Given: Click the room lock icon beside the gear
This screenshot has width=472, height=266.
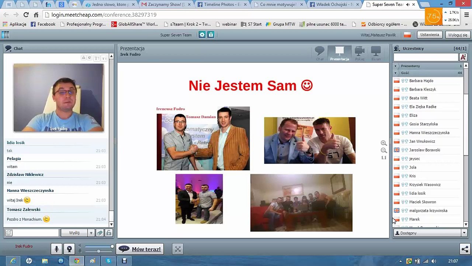Looking at the screenshot, I should click(x=211, y=35).
